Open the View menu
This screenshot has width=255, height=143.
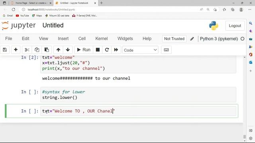click(x=43, y=39)
